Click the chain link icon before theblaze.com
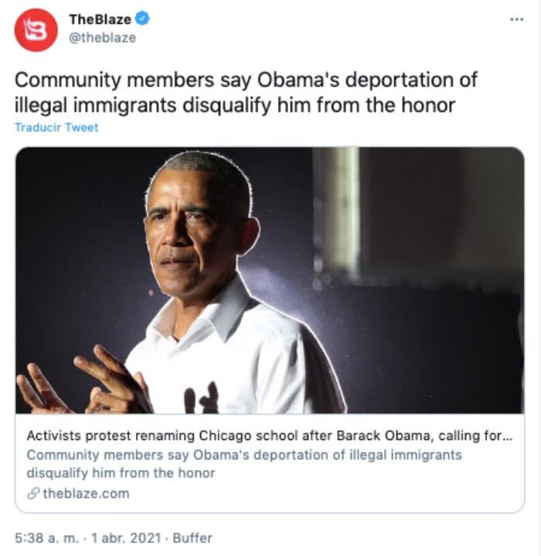The width and height of the screenshot is (541, 556). tap(33, 493)
